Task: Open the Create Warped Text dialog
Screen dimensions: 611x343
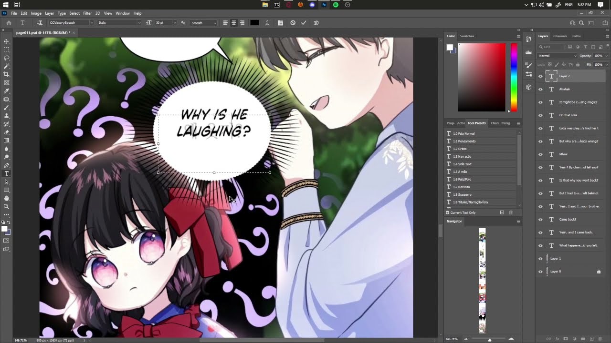Action: (267, 23)
